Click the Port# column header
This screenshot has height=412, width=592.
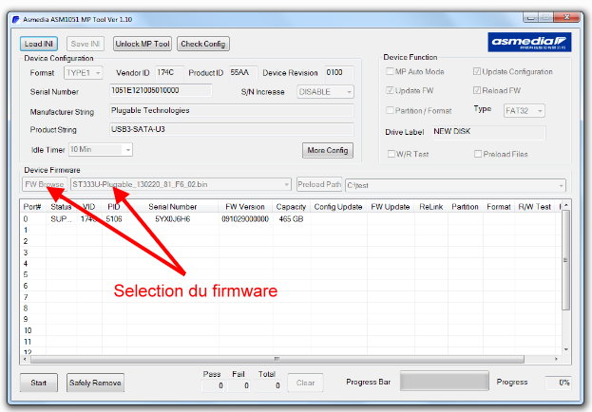coord(33,207)
